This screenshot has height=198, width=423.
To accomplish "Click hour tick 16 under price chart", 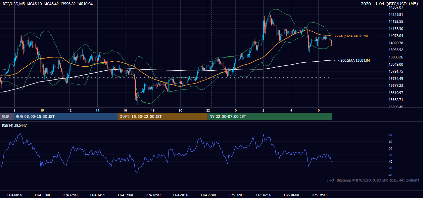I will coord(125,110).
